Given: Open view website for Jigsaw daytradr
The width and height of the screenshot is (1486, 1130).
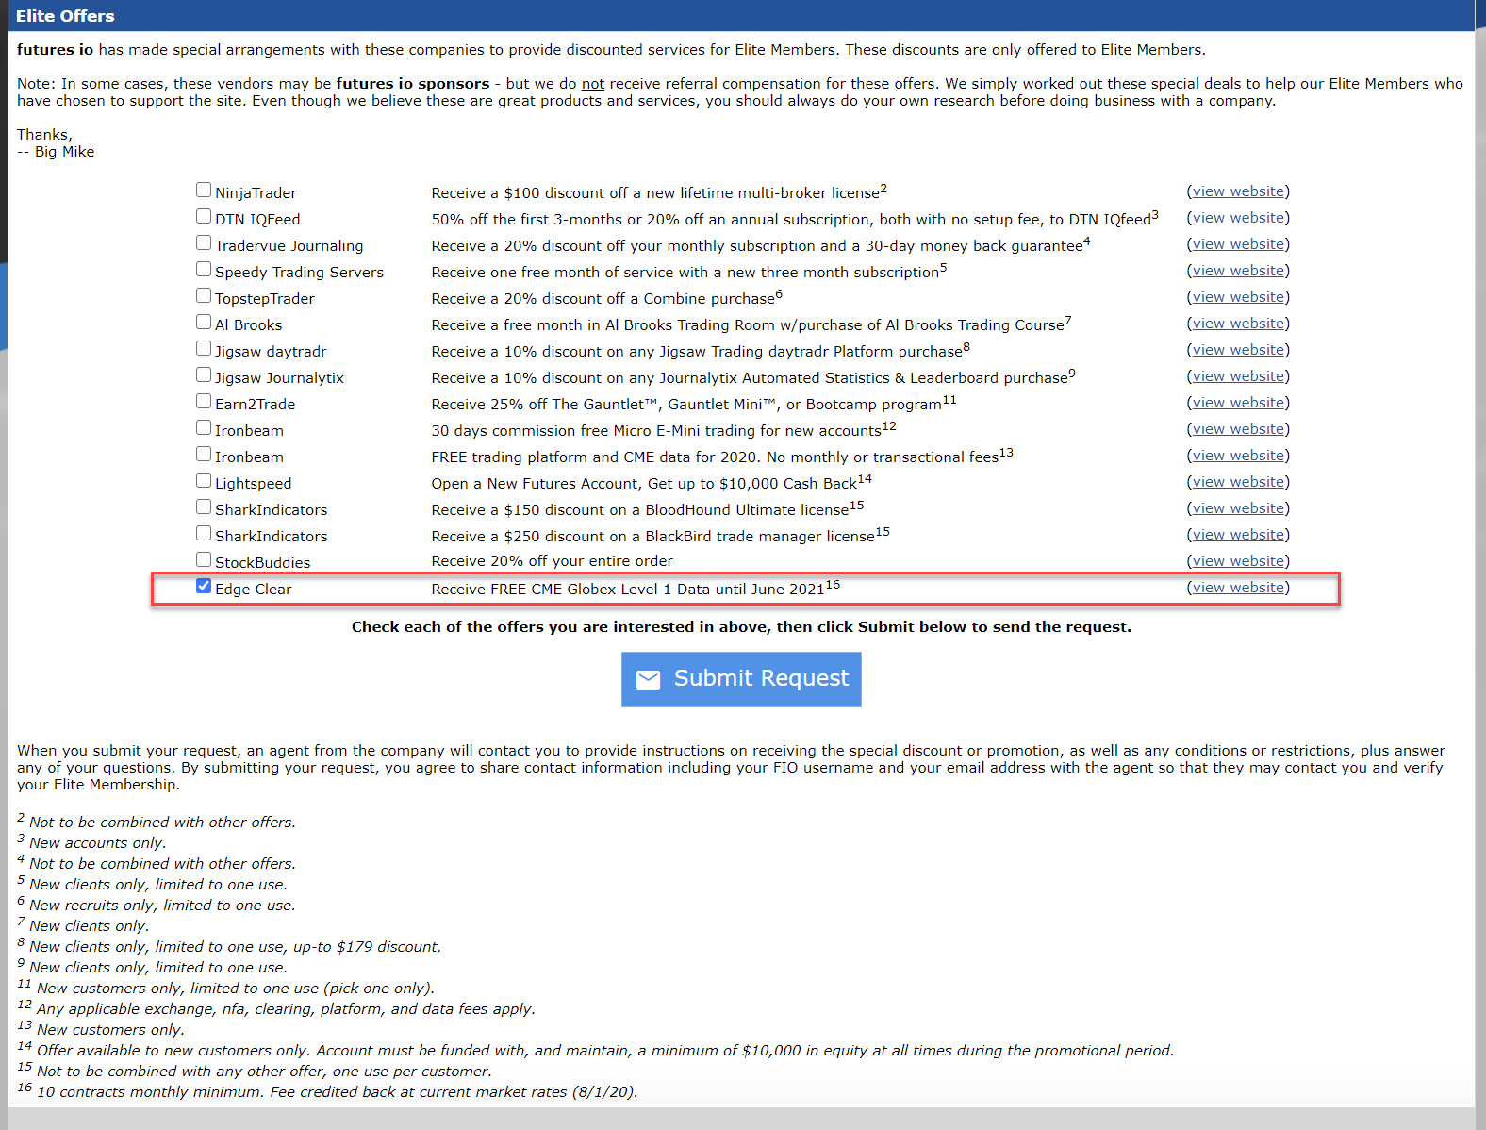Looking at the screenshot, I should point(1238,350).
